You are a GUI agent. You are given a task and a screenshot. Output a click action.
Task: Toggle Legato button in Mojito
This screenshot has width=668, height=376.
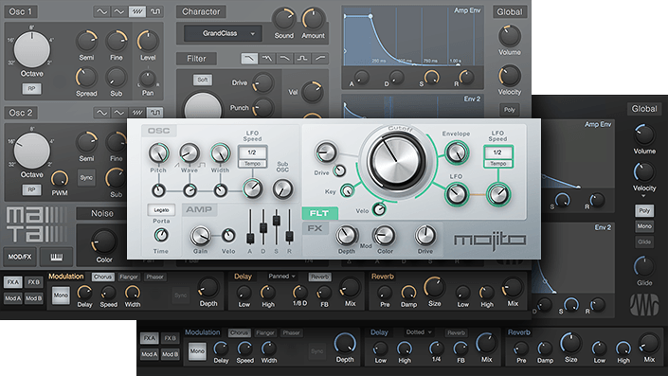point(161,210)
